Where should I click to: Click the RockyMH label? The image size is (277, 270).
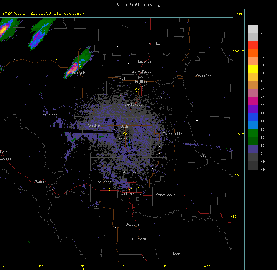pos(79,73)
